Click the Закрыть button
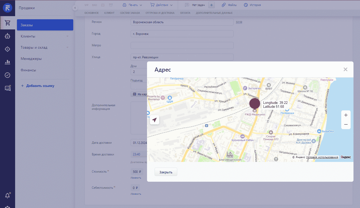This screenshot has width=360, height=208. click(x=166, y=172)
